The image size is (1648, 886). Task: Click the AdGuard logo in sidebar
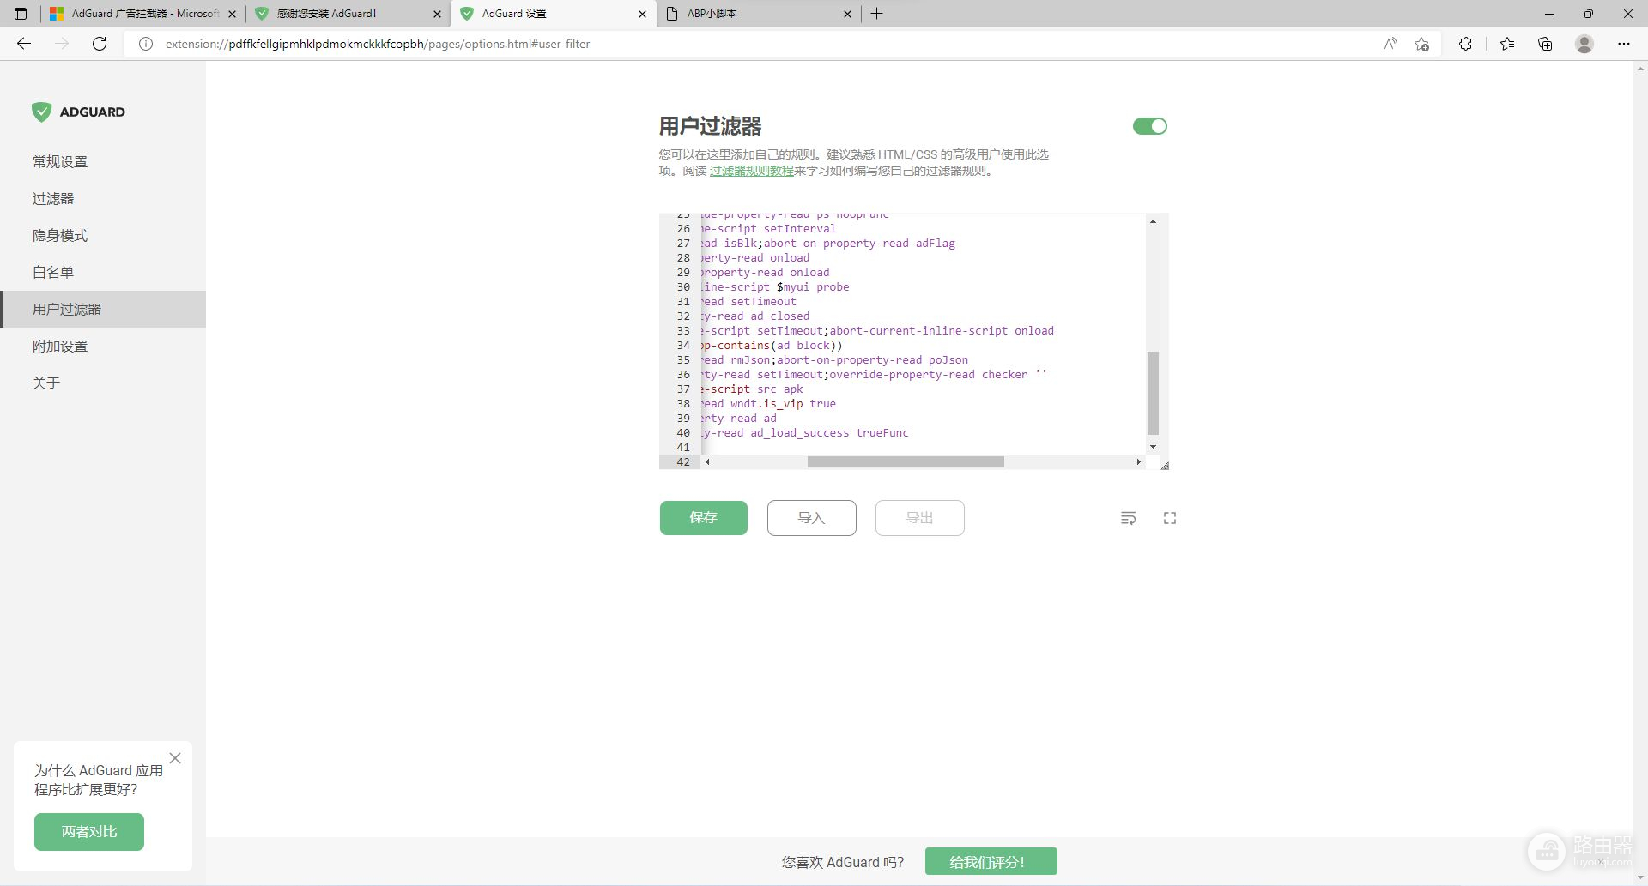(78, 112)
